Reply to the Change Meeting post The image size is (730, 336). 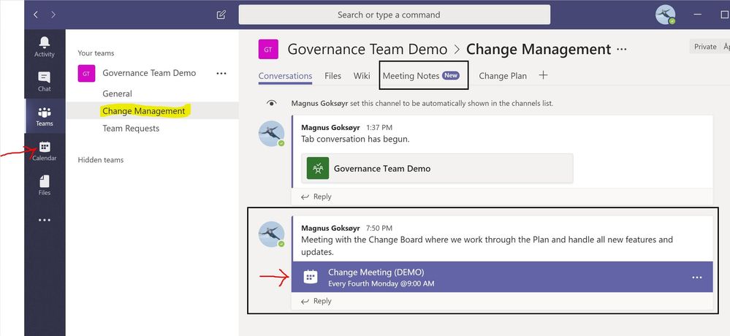(316, 301)
